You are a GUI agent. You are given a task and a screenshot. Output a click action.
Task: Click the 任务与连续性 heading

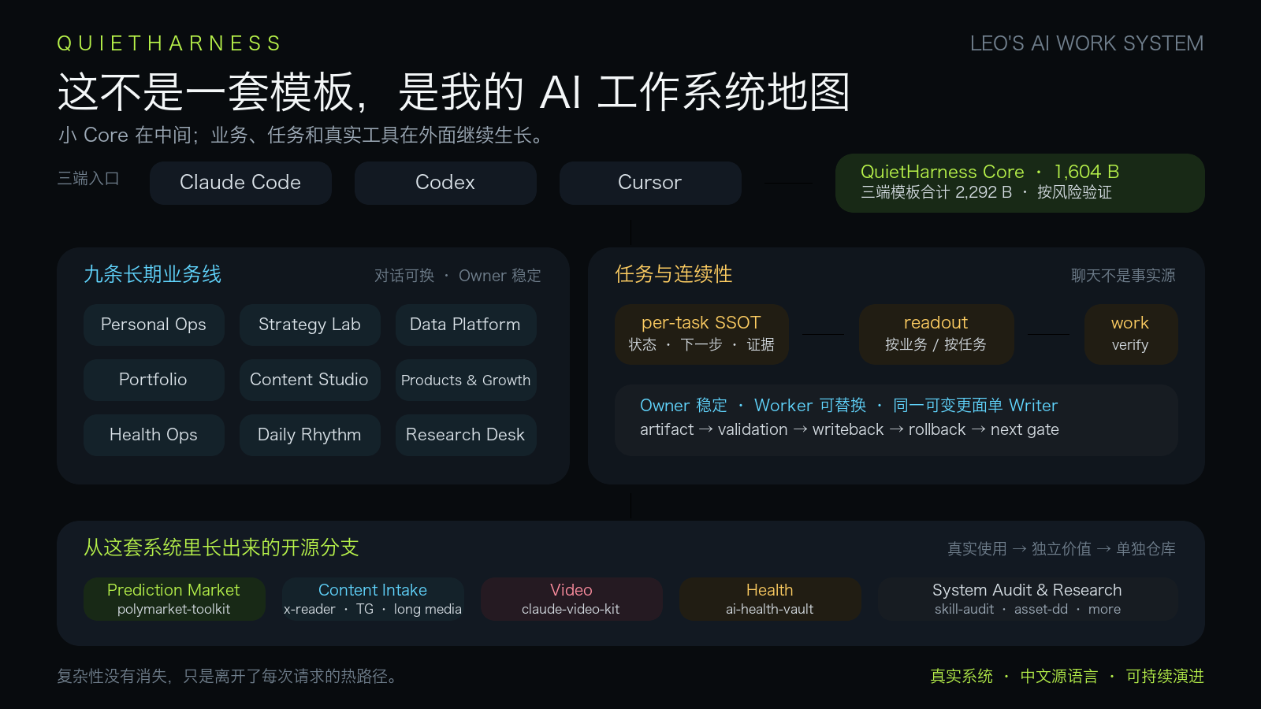pyautogui.click(x=674, y=274)
